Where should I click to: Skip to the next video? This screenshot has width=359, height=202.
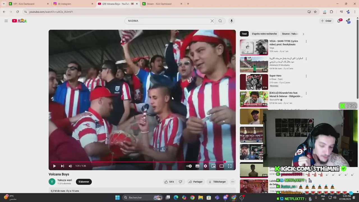coord(63,166)
